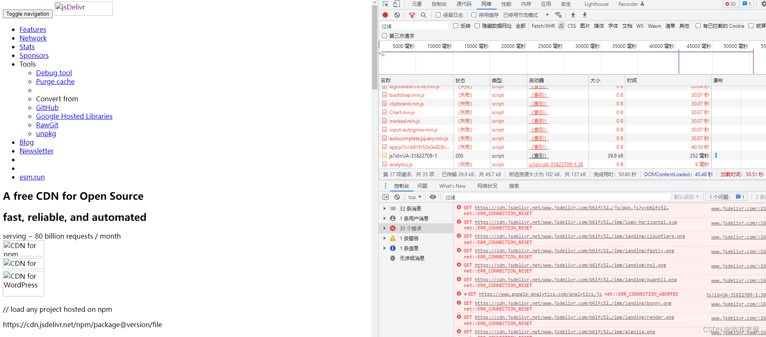
Task: Click the user icon beside 1 条用户消息
Action: click(393, 218)
